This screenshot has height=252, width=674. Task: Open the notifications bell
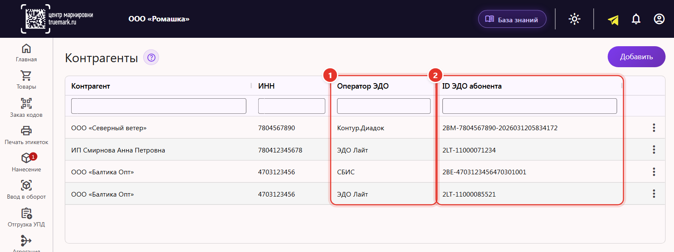(636, 19)
